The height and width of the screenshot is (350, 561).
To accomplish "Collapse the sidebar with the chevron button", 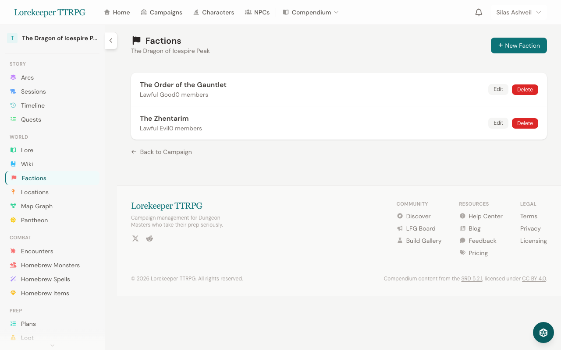I will (111, 41).
